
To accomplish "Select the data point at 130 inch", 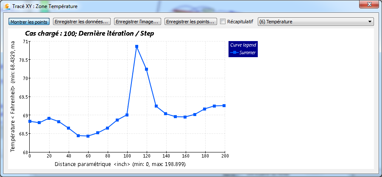I will coord(156,106).
